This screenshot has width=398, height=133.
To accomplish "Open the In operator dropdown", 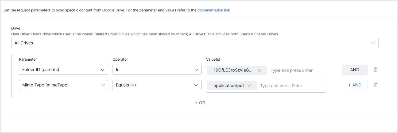I will 152,70.
